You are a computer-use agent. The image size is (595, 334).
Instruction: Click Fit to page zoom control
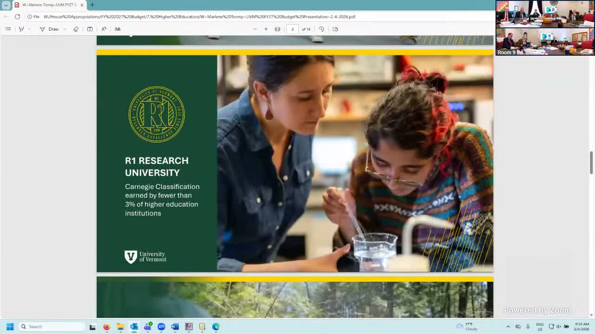tap(277, 29)
